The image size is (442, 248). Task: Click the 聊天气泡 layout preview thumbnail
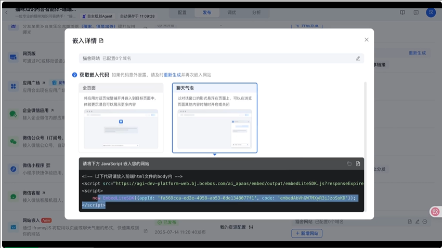pyautogui.click(x=215, y=129)
